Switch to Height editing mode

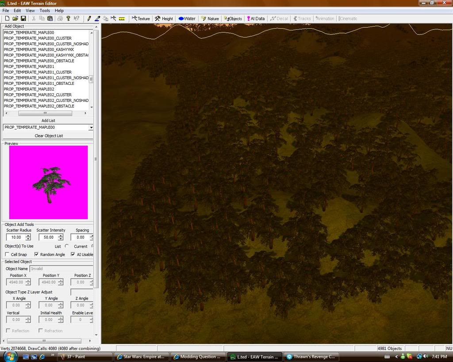164,19
